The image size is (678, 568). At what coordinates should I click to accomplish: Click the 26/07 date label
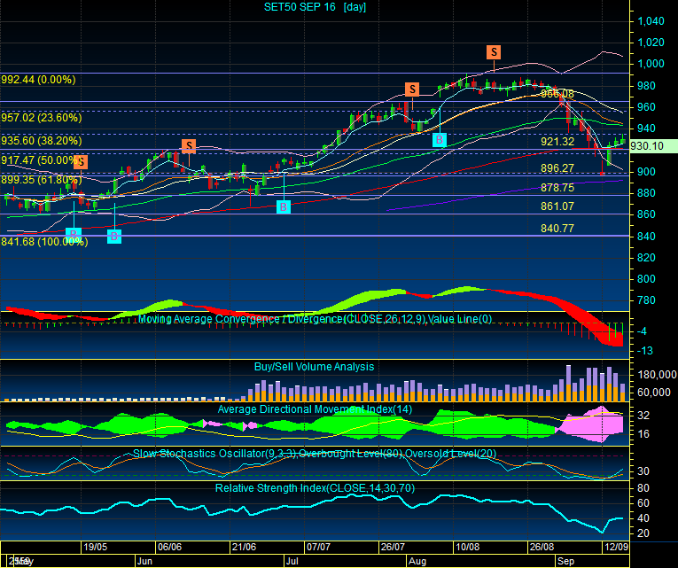pyautogui.click(x=393, y=547)
